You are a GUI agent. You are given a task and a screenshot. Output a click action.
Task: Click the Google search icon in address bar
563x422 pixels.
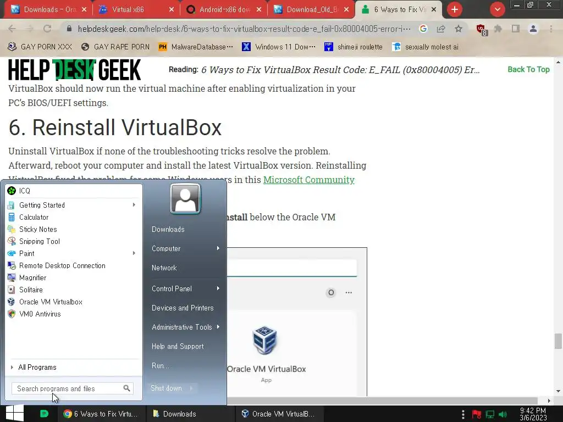click(423, 29)
